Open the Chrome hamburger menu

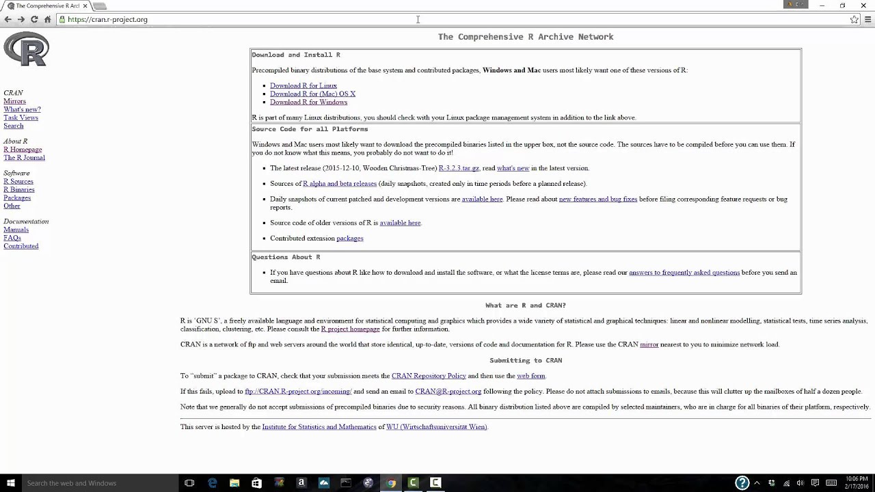coord(868,19)
